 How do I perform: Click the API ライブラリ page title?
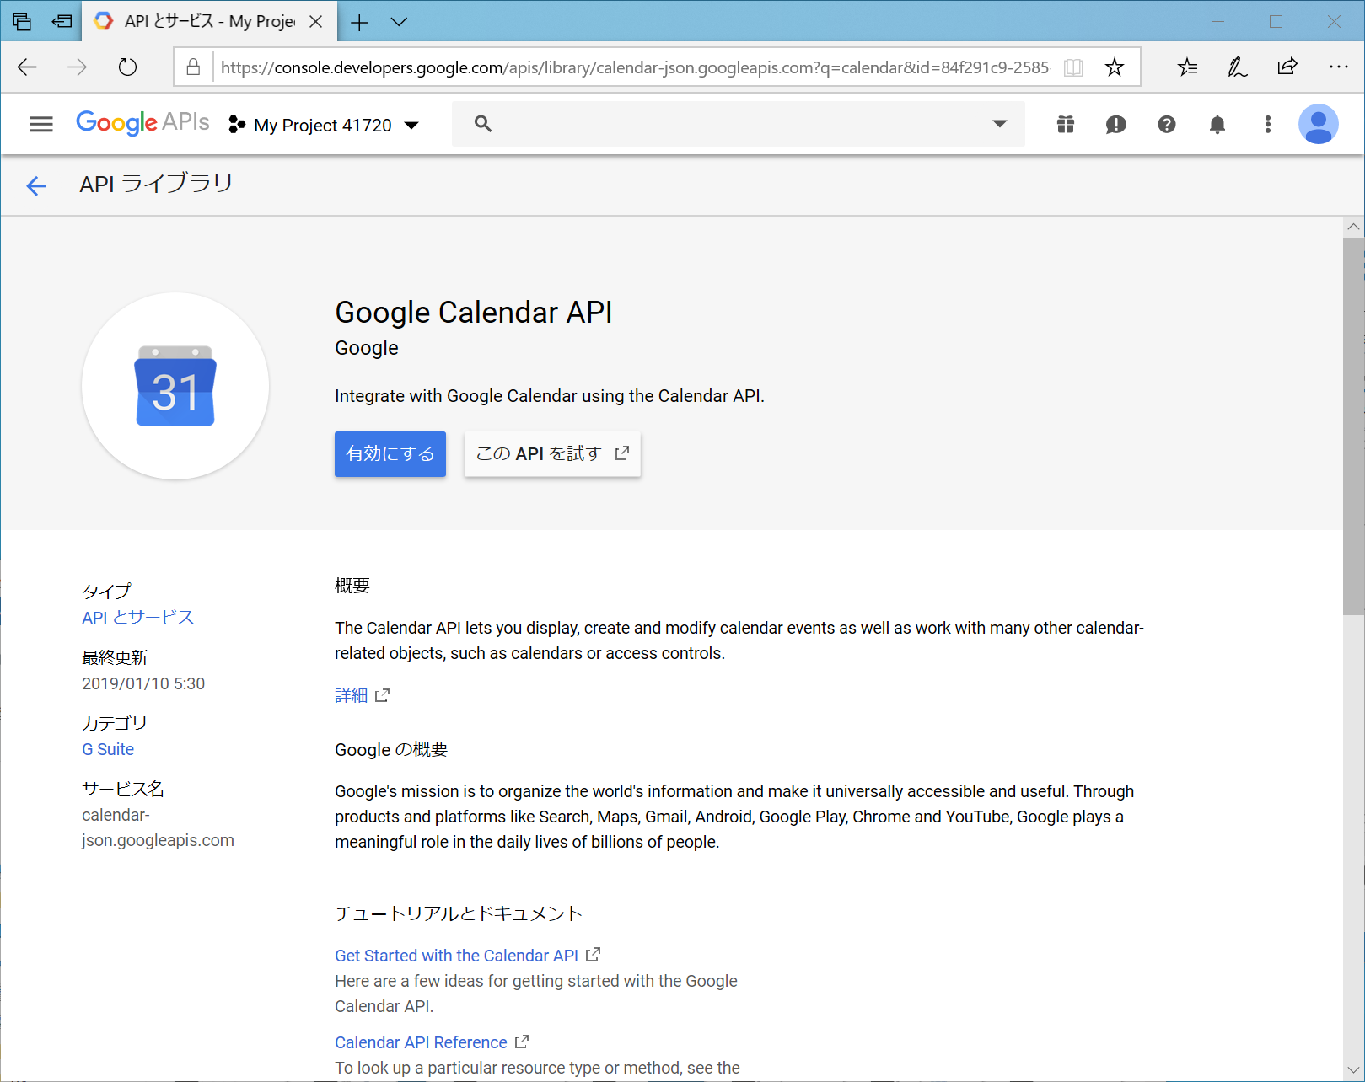coord(156,184)
